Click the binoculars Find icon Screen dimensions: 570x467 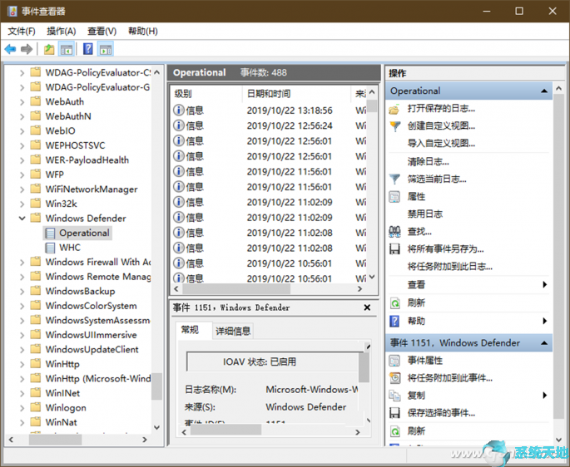pyautogui.click(x=394, y=231)
